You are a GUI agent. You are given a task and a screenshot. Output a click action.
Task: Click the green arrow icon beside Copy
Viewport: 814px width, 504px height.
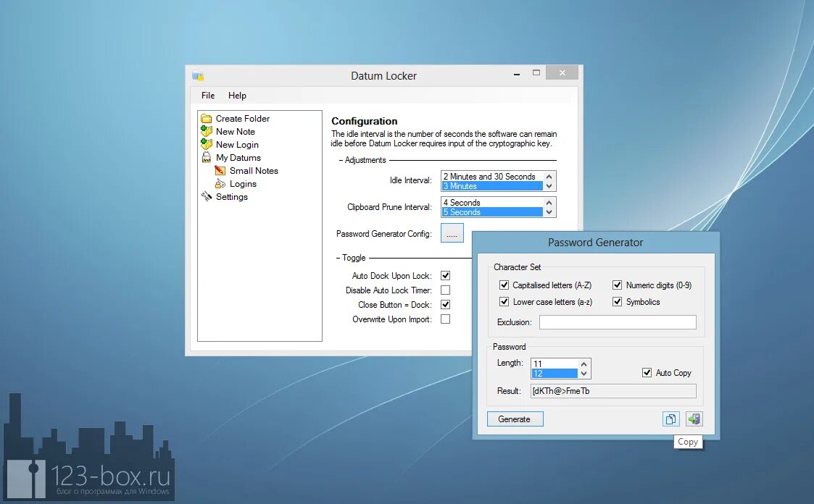(694, 419)
